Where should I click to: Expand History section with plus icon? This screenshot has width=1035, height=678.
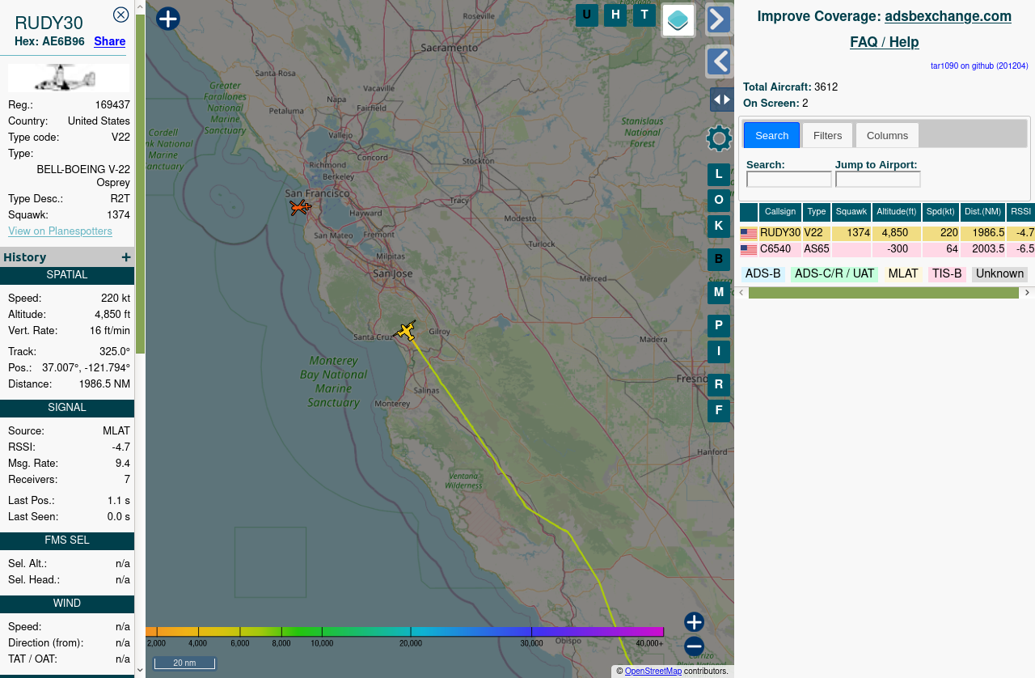coord(126,257)
